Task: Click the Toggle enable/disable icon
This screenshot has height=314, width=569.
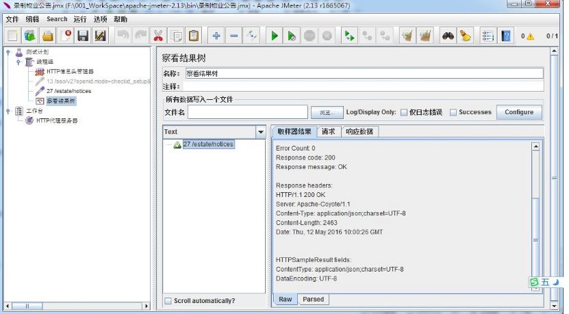Action: [x=251, y=36]
